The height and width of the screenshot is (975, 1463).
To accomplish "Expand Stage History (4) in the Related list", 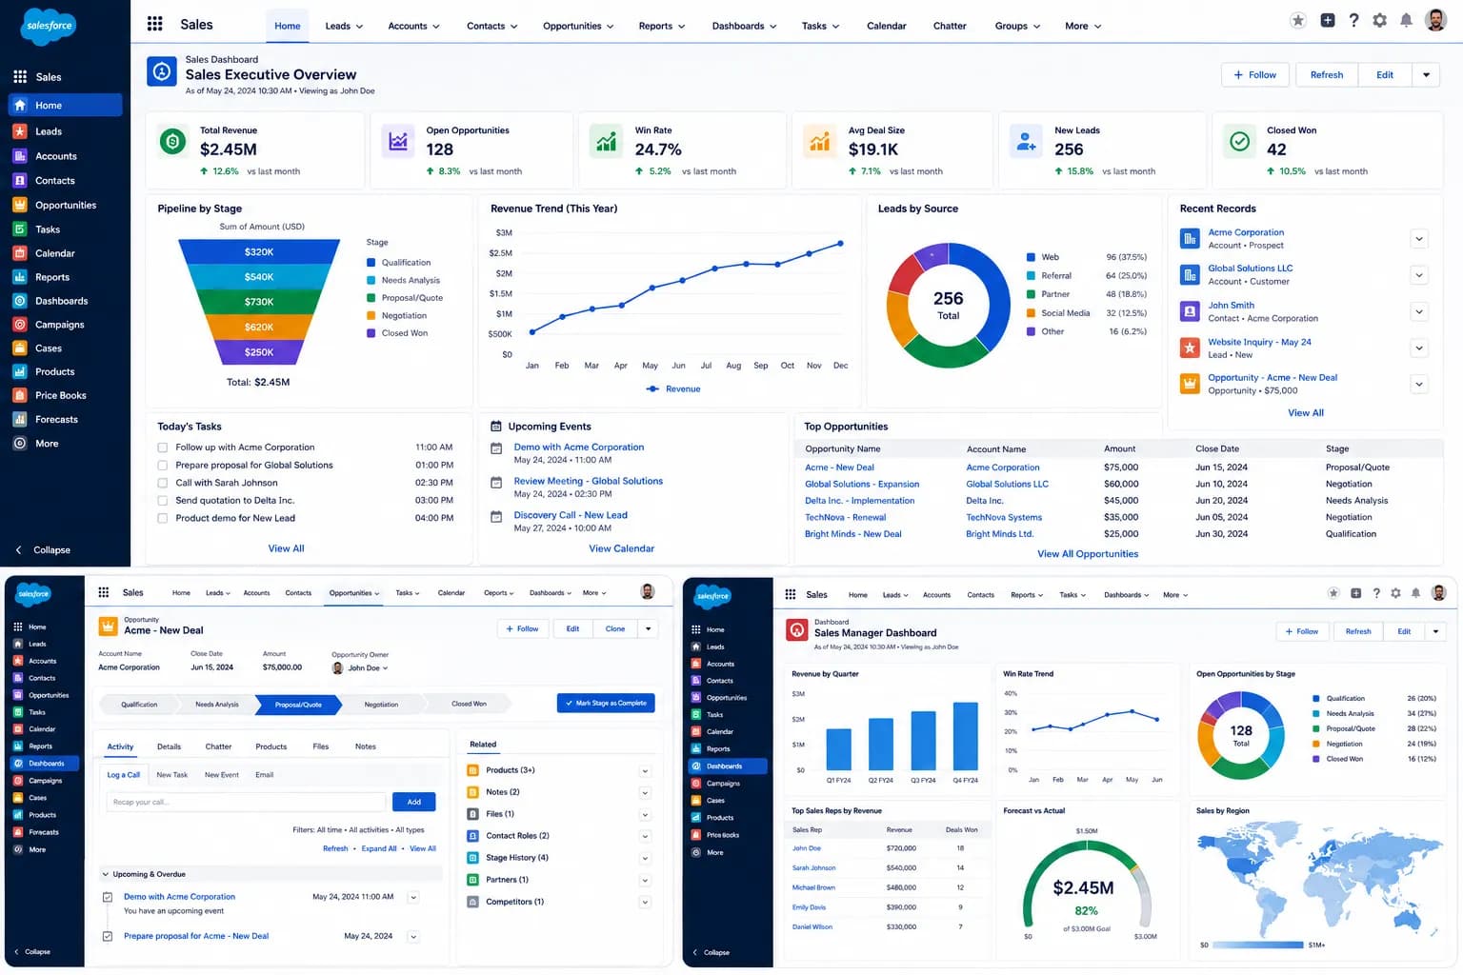I will (645, 859).
